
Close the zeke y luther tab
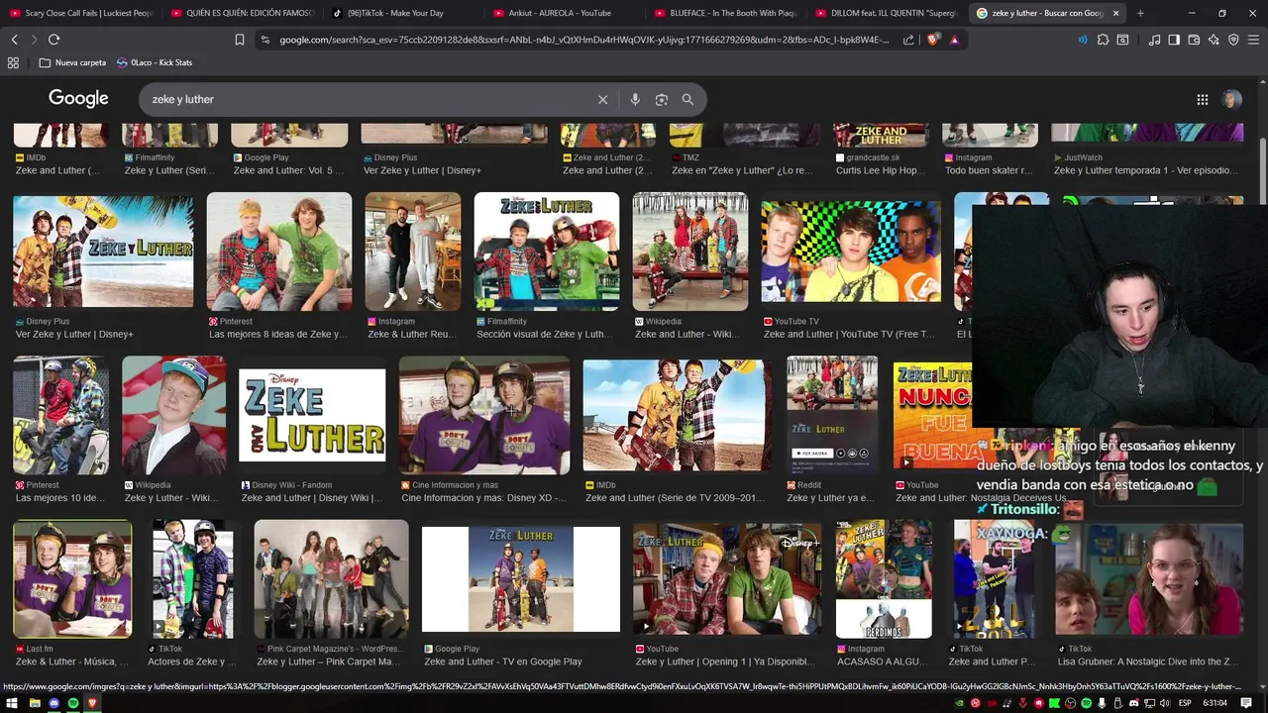pyautogui.click(x=1115, y=13)
